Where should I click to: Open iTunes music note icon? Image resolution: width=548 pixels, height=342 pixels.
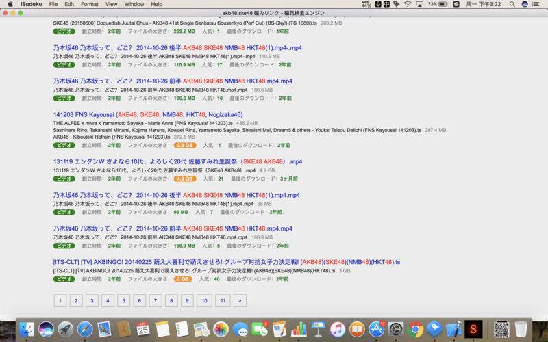337,329
